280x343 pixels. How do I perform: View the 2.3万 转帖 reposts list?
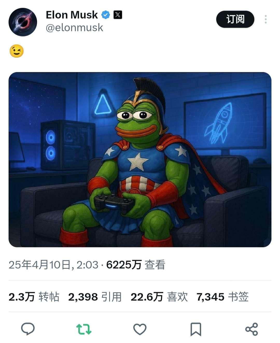click(34, 297)
